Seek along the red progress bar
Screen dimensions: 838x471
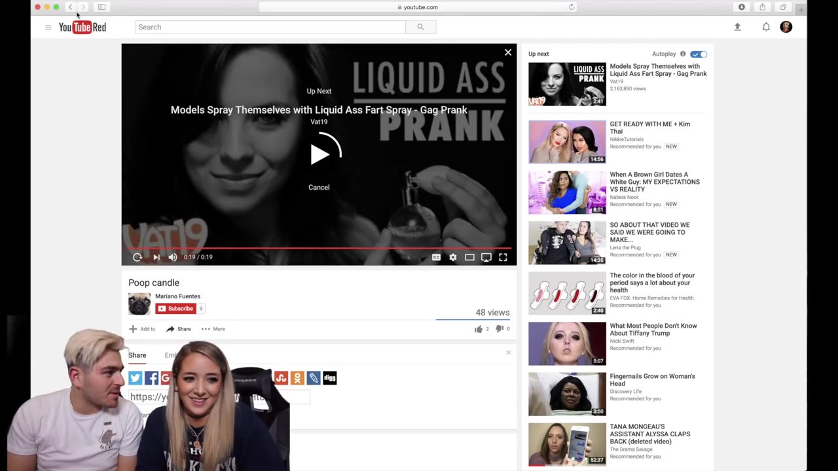click(x=319, y=248)
